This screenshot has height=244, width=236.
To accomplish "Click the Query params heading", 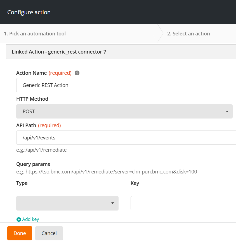I will [x=33, y=164].
